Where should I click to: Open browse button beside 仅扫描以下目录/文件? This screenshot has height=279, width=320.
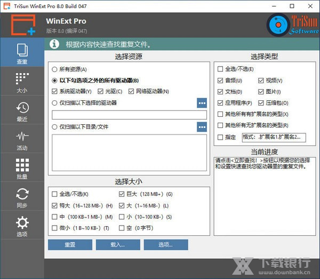pyautogui.click(x=202, y=127)
